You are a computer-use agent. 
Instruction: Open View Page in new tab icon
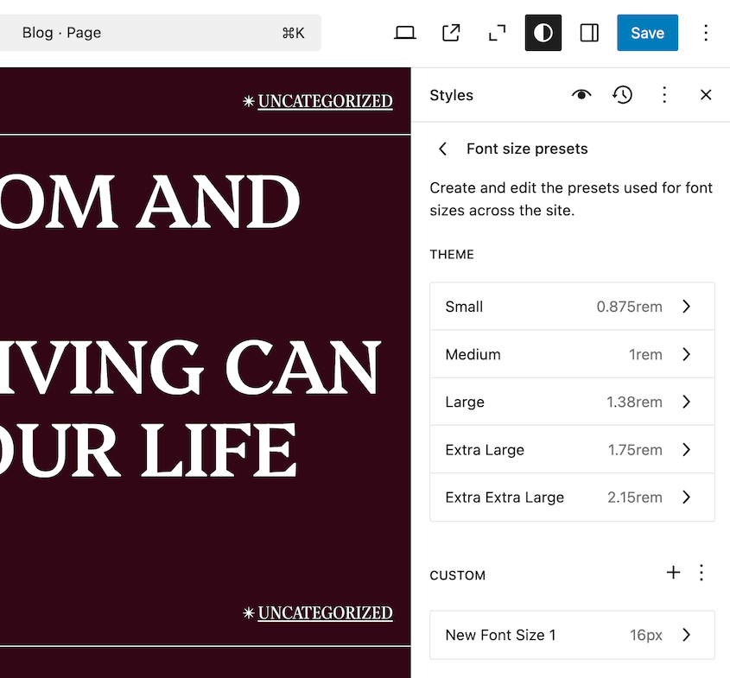451,33
